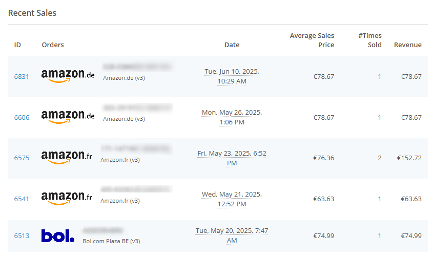Open order ID 6541 link

pyautogui.click(x=22, y=199)
